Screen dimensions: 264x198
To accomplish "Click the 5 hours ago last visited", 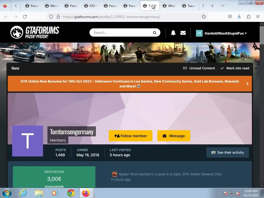I will (x=120, y=155).
